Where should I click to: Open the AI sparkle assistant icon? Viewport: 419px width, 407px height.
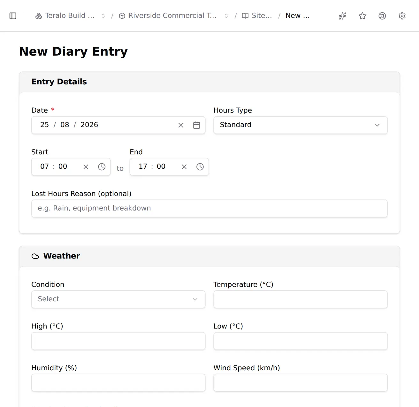pyautogui.click(x=342, y=16)
